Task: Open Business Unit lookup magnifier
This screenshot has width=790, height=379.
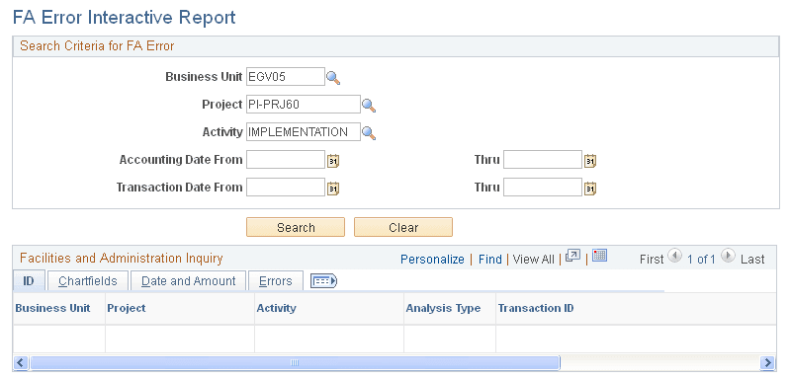Action: tap(333, 77)
